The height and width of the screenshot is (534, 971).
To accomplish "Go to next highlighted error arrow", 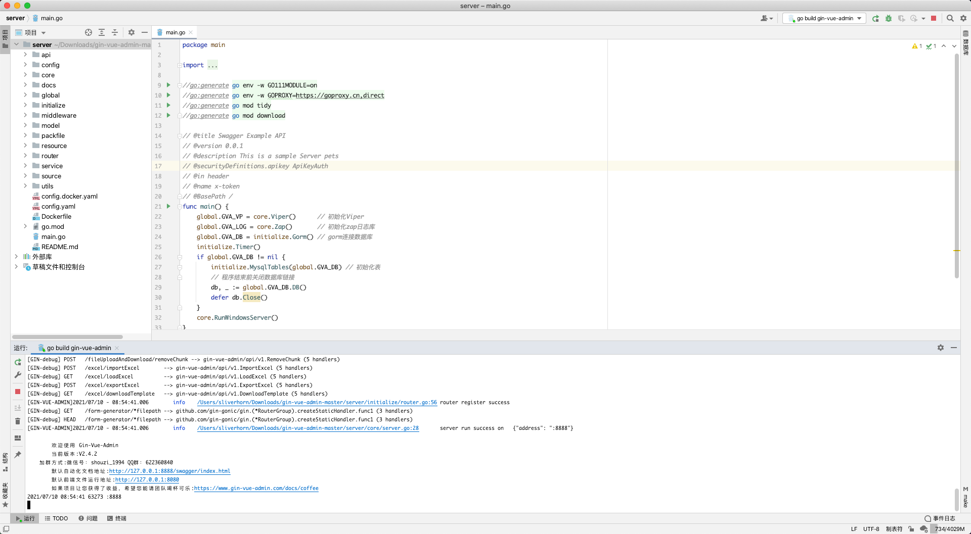I will pos(954,46).
